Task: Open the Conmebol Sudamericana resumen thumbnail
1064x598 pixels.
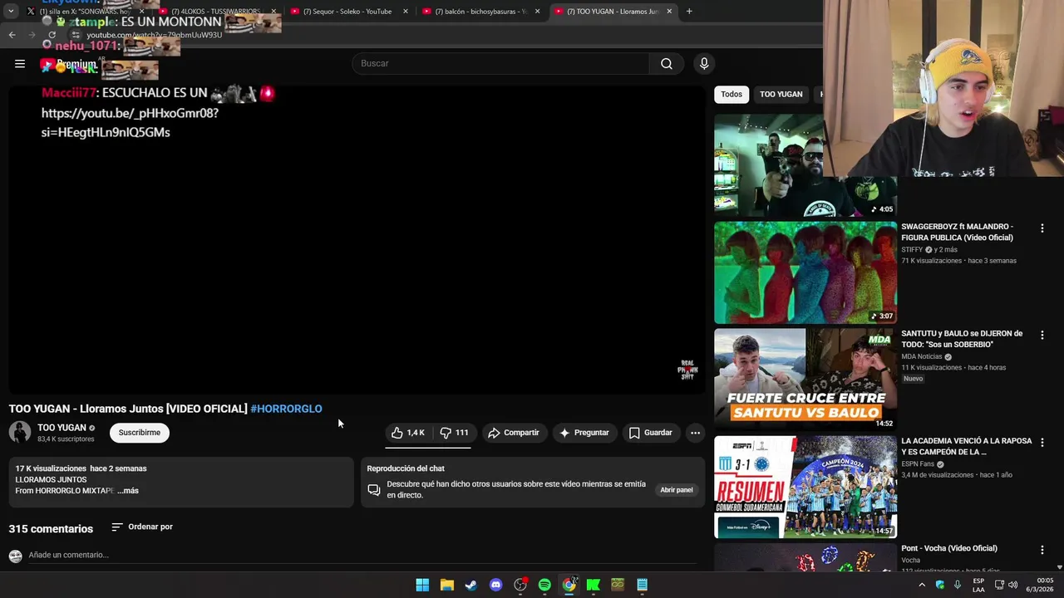Action: click(x=805, y=487)
